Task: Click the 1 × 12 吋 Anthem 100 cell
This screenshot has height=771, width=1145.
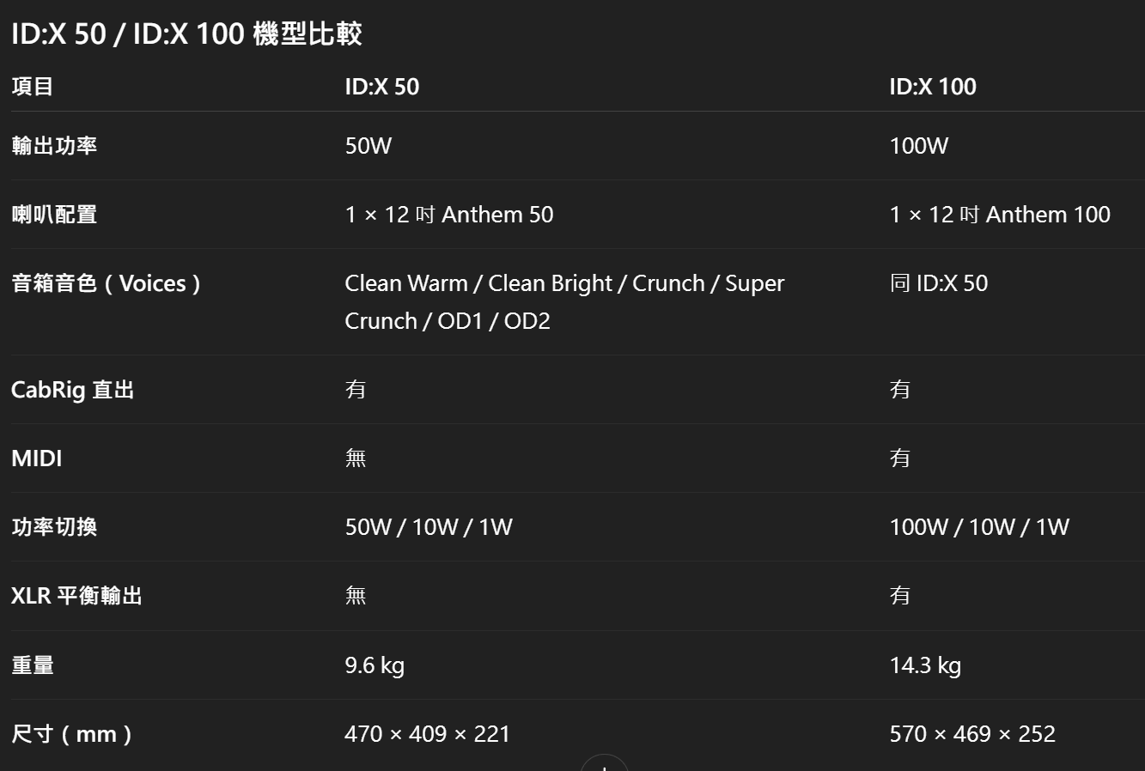Action: 1000,215
